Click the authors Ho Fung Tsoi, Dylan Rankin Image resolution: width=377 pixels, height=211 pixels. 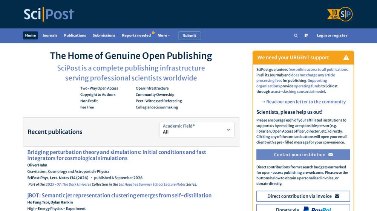pos(50,202)
